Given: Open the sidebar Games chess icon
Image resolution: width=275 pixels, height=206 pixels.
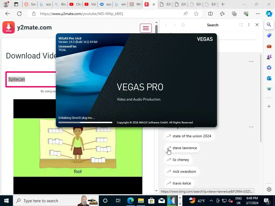Looking at the screenshot, I should (x=269, y=57).
